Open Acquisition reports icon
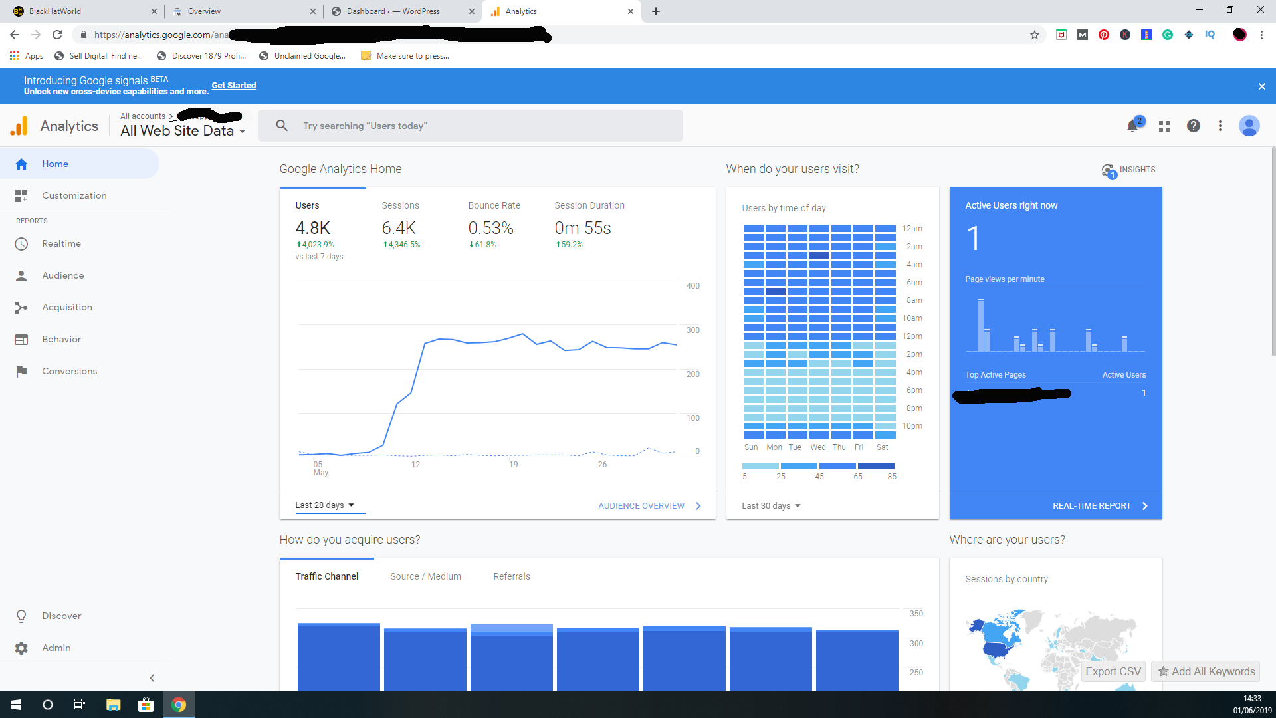 (x=21, y=308)
